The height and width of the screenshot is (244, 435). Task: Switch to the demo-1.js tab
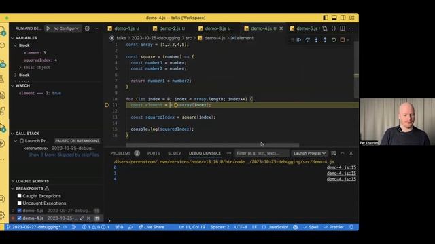(124, 28)
